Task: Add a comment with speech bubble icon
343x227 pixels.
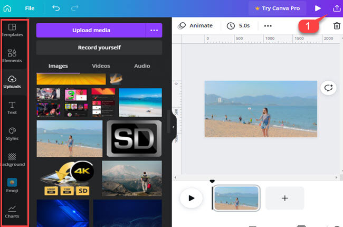Action: coord(328,88)
